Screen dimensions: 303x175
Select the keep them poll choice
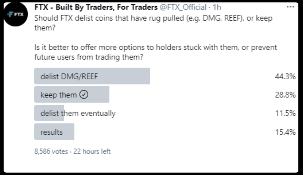(72, 94)
